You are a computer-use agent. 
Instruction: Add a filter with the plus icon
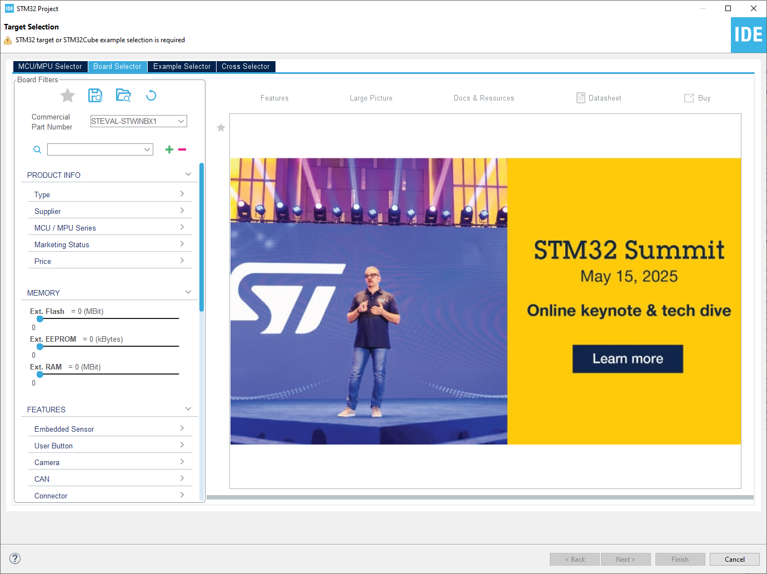pyautogui.click(x=169, y=149)
